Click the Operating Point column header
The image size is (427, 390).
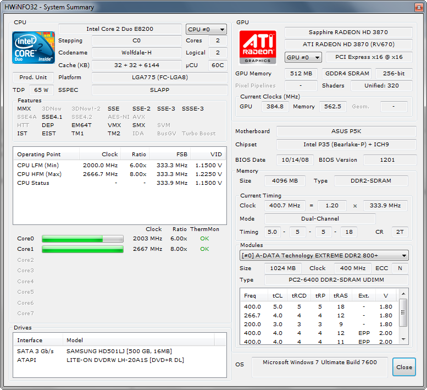pos(46,154)
